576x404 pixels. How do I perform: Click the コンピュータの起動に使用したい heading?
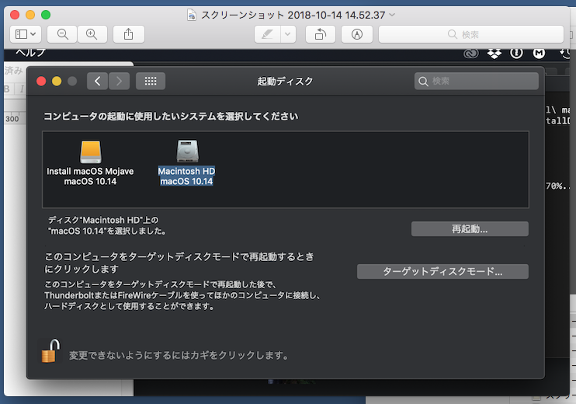pyautogui.click(x=171, y=117)
